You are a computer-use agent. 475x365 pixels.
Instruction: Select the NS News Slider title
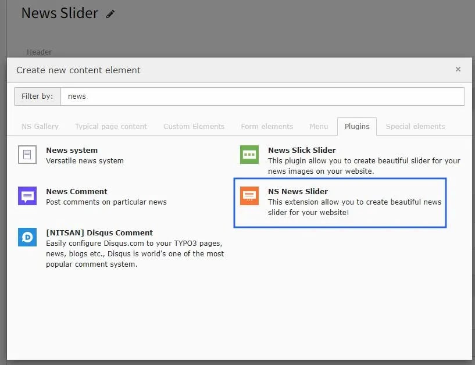pyautogui.click(x=298, y=191)
